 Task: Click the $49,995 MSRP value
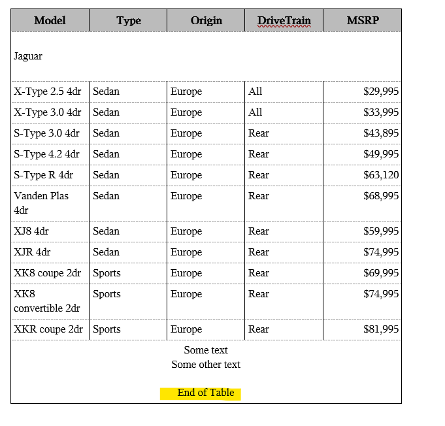point(381,154)
